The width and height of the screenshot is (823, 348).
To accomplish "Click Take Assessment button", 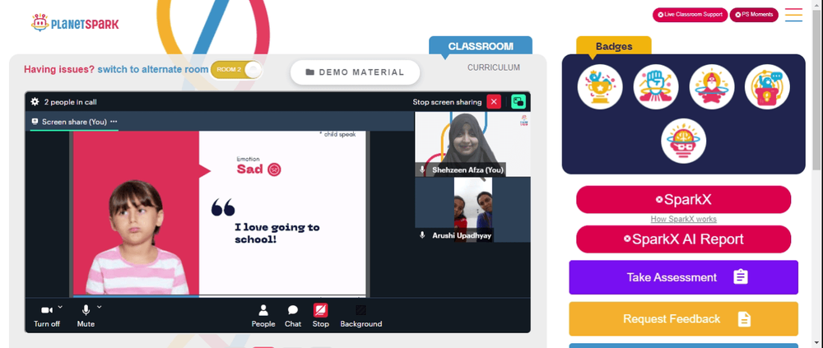I will (683, 277).
